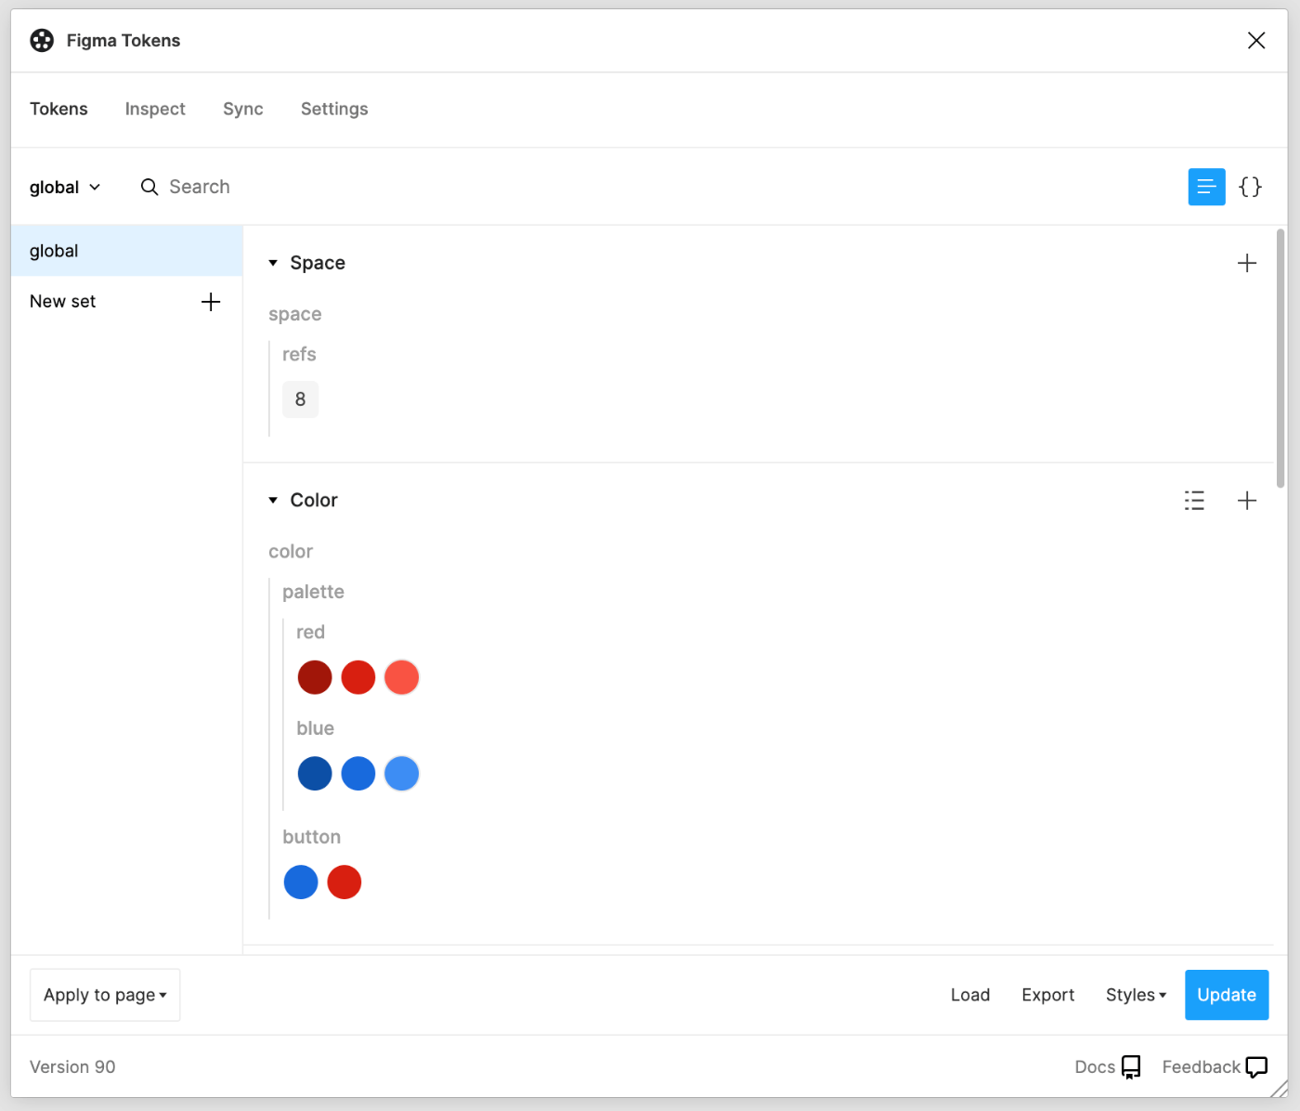Image resolution: width=1300 pixels, height=1111 pixels.
Task: Click the Export button
Action: click(1047, 995)
